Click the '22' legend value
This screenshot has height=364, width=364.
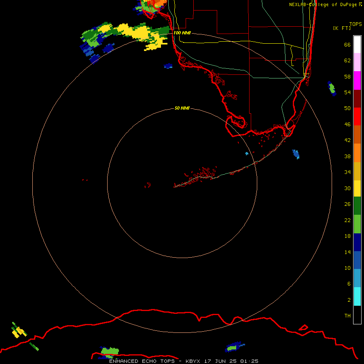[x=347, y=220]
